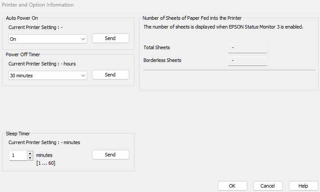Click the Borderless Sheets value field
Screen dimensions: 320x192
[x=248, y=61]
